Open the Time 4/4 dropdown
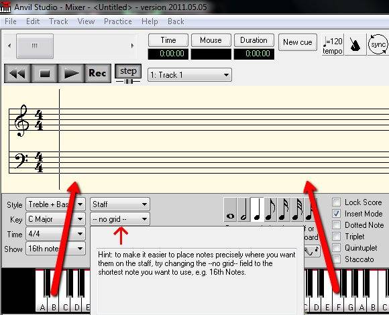 pos(56,234)
